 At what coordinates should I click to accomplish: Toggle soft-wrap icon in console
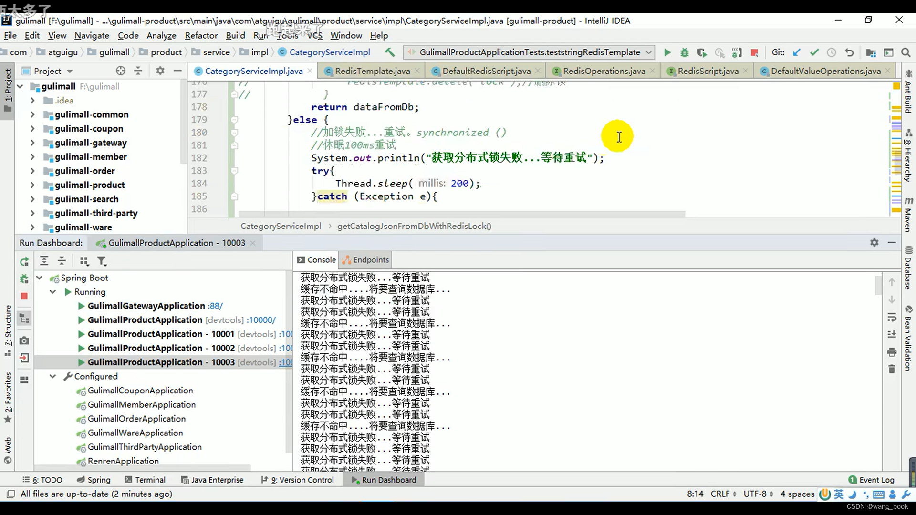pos(892,317)
